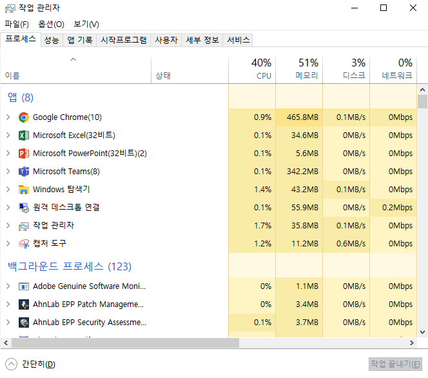428x378 pixels.
Task: Click the horizontal scrollbar thumb
Action: [125, 343]
